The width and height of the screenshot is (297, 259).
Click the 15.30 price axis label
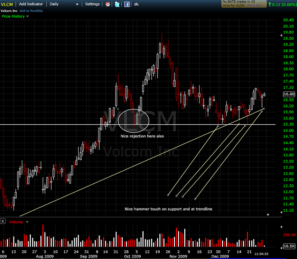(x=288, y=124)
